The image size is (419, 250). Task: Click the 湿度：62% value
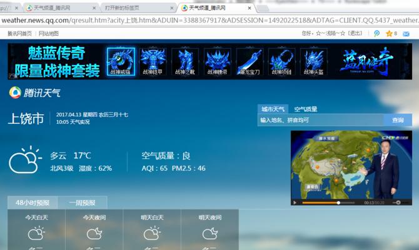pyautogui.click(x=96, y=168)
